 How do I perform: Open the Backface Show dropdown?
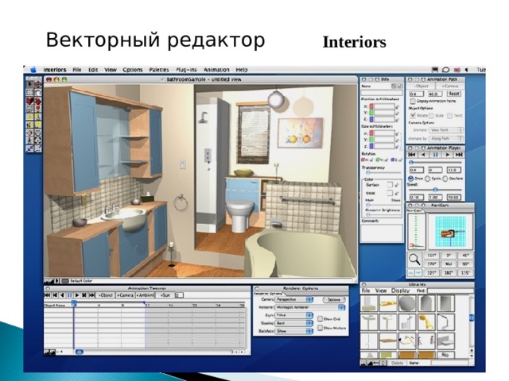click(x=294, y=331)
